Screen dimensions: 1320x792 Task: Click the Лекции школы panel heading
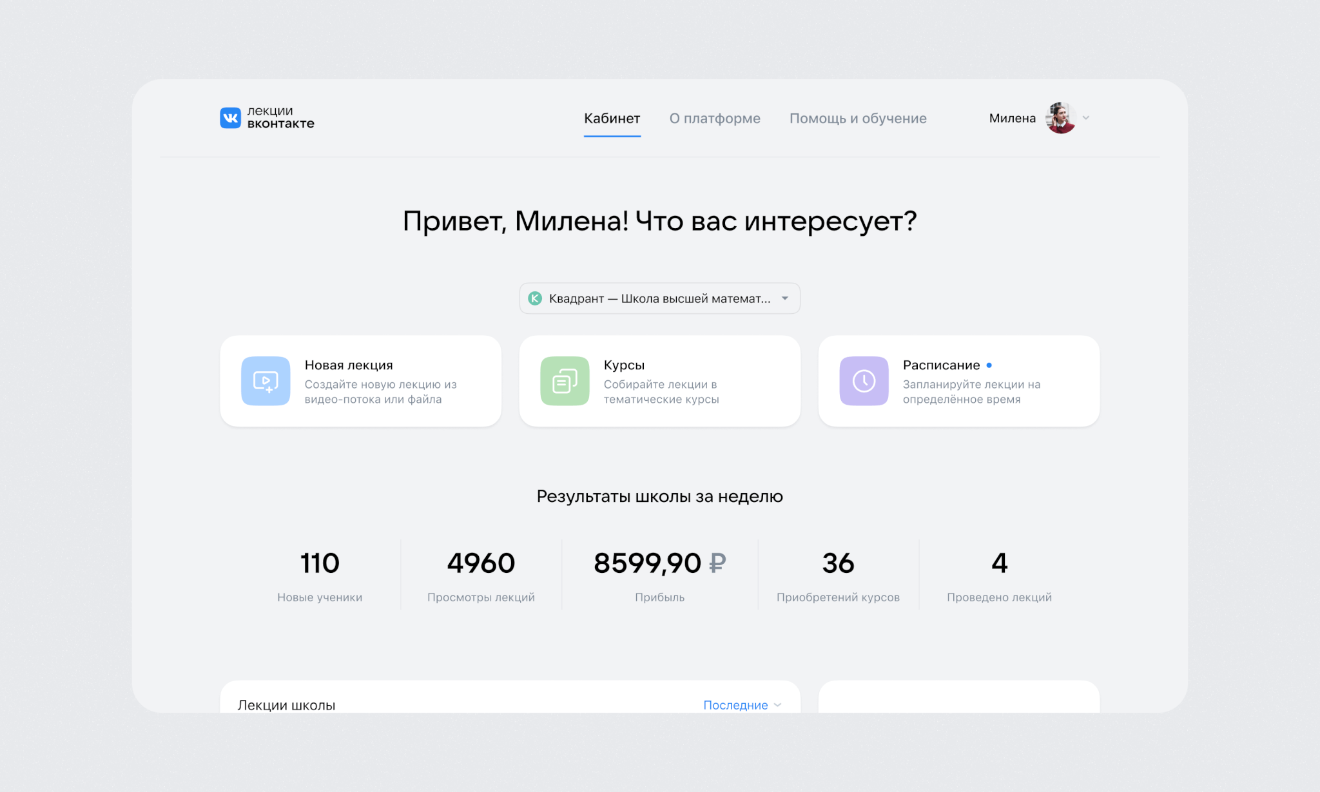[x=286, y=705]
